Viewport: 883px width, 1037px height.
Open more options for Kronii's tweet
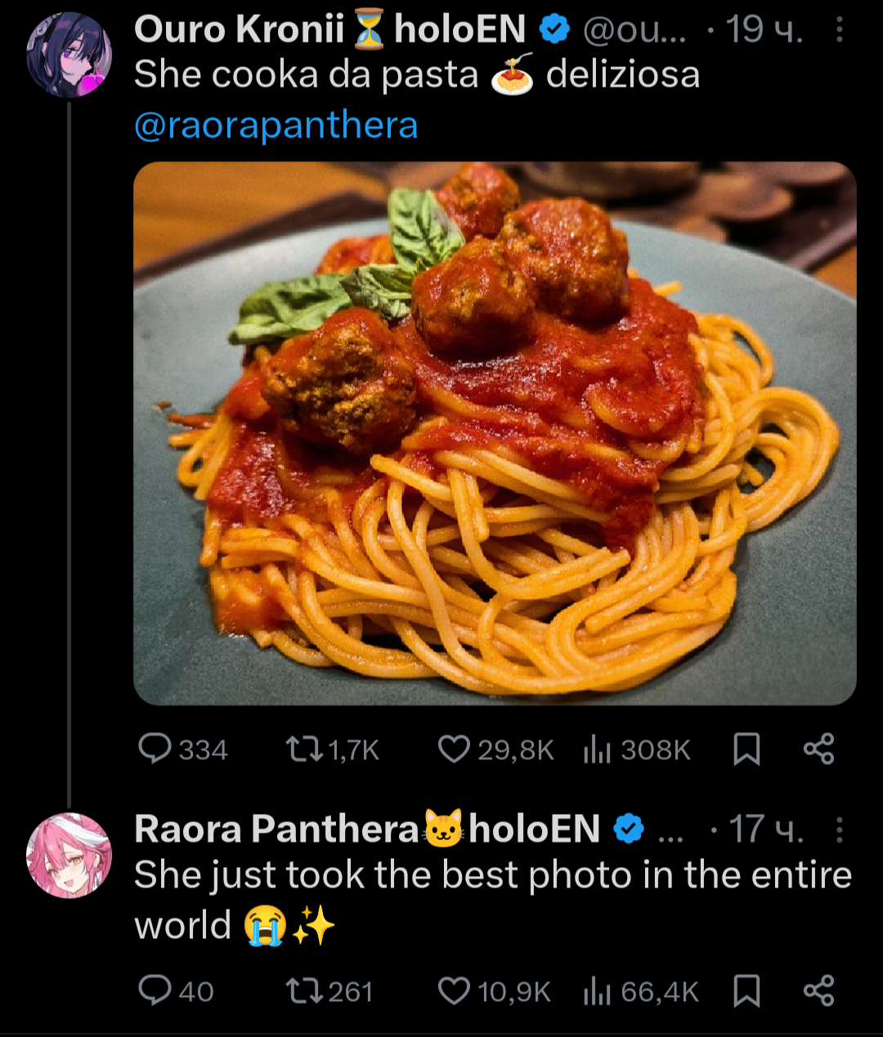click(840, 30)
